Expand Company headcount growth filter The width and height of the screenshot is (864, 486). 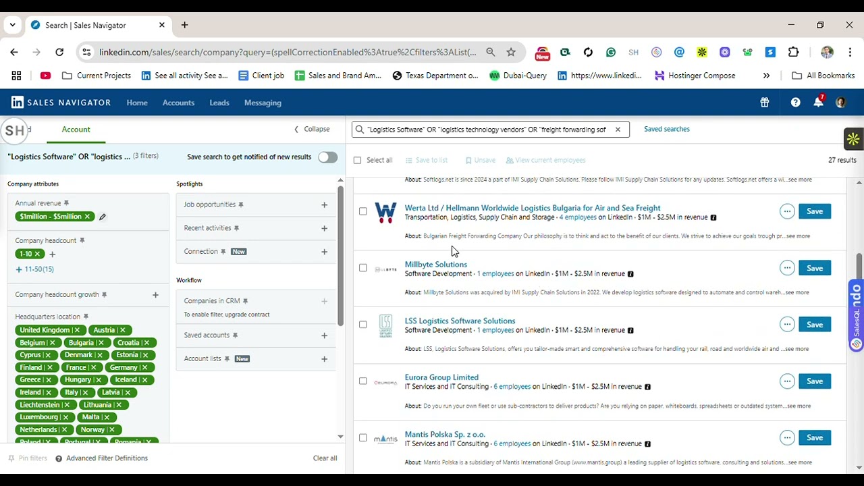click(155, 295)
